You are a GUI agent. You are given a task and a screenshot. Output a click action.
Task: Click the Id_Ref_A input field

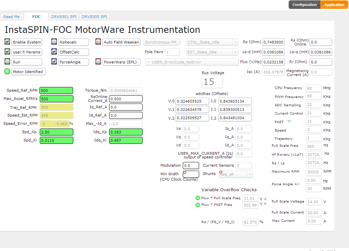point(126,115)
